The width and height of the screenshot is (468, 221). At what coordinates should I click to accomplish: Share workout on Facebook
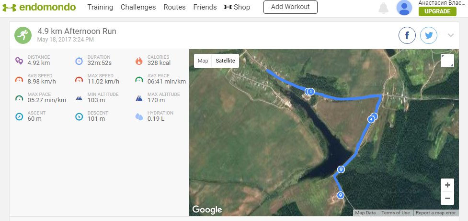coord(407,35)
